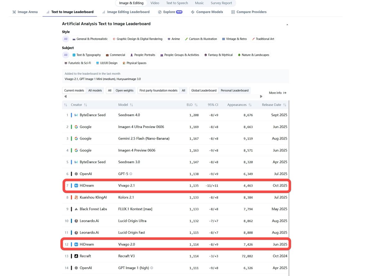373x276 pixels.
Task: Sort the table by Creator
Action: point(79,105)
